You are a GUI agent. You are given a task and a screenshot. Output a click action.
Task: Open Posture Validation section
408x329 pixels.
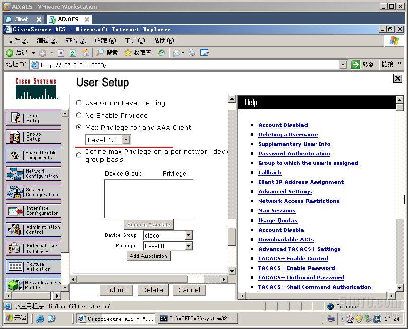(33, 267)
